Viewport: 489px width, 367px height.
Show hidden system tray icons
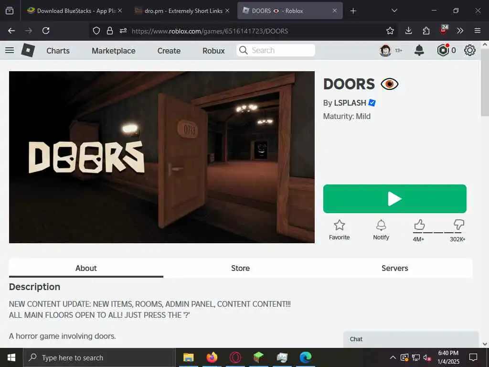[393, 357]
